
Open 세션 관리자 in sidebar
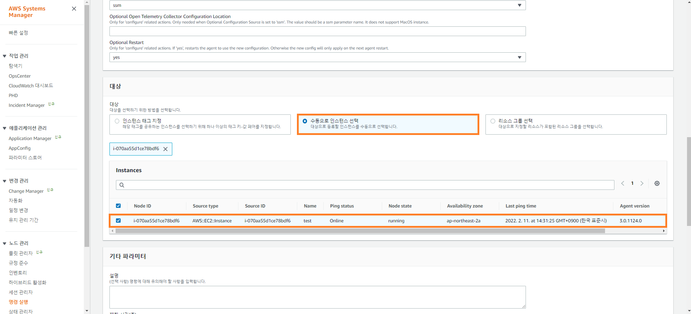coord(21,292)
